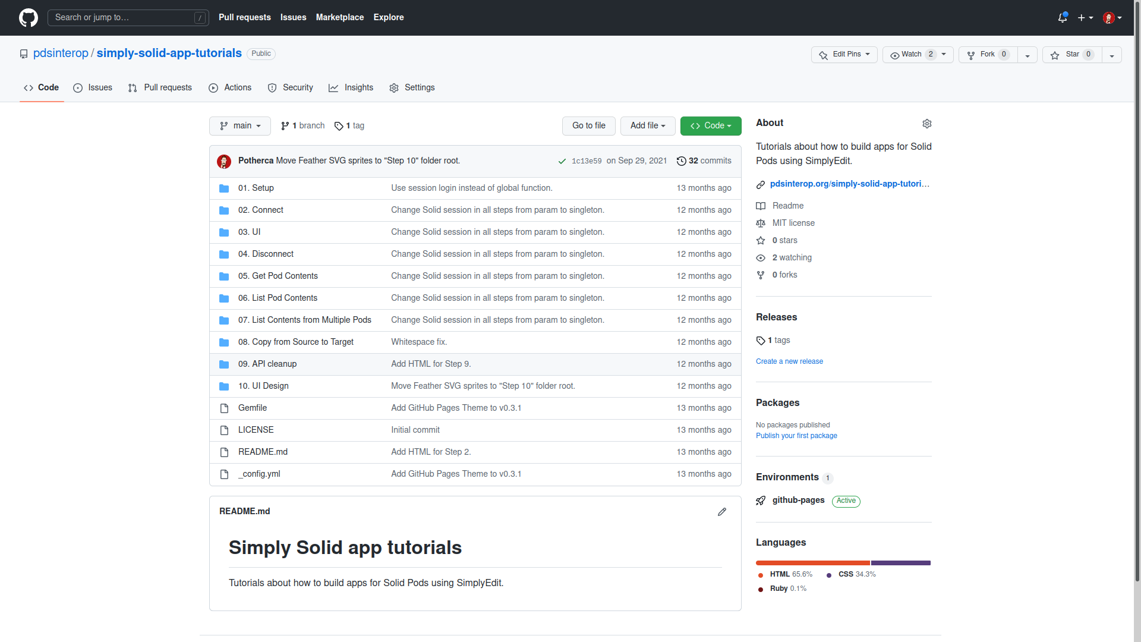
Task: Click the HTML segment of languages bar
Action: click(812, 563)
